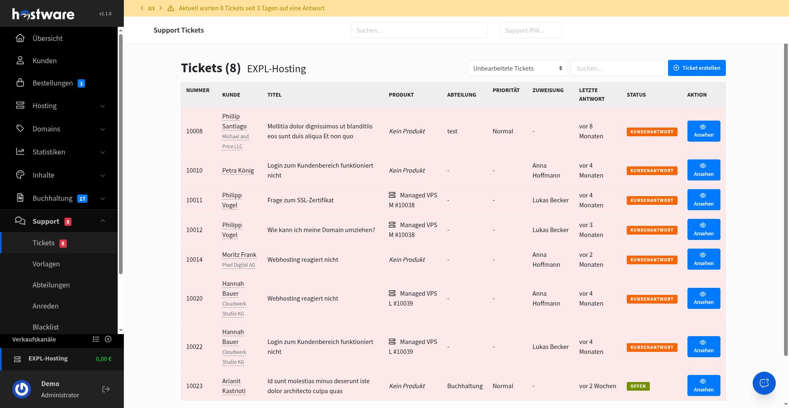Open customer Moritz Frank link
The width and height of the screenshot is (789, 408).
coord(239,254)
